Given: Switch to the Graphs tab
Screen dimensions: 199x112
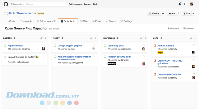Looking at the screenshot, I should [x=111, y=21].
